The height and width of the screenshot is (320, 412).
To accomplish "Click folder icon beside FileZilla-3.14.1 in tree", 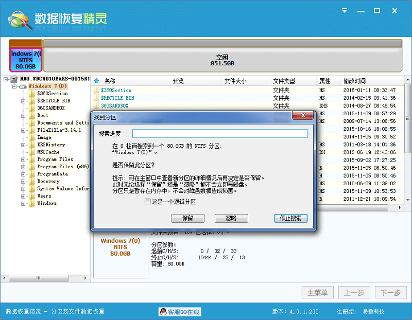I will 32,130.
